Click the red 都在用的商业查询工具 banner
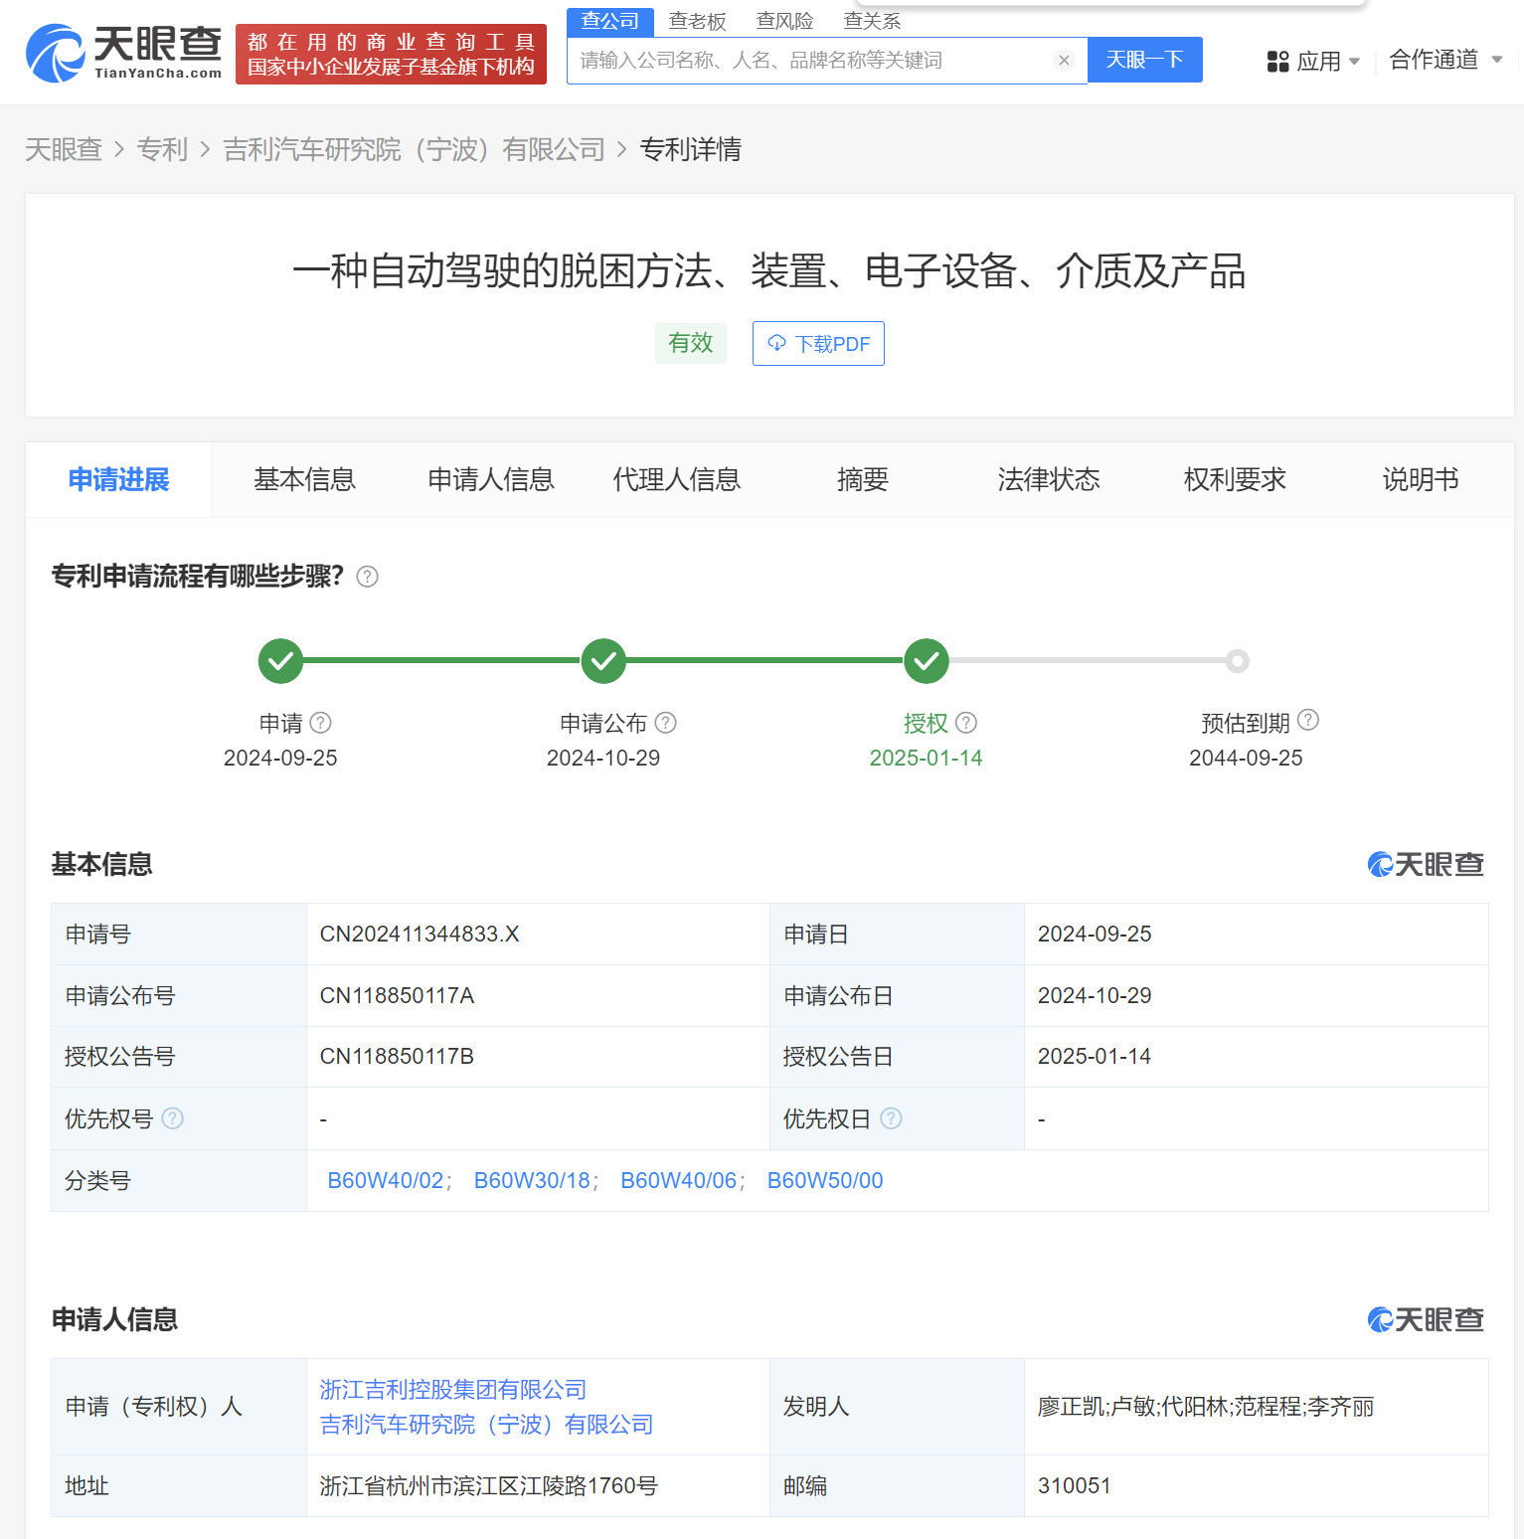Viewport: 1524px width, 1539px height. pyautogui.click(x=391, y=54)
